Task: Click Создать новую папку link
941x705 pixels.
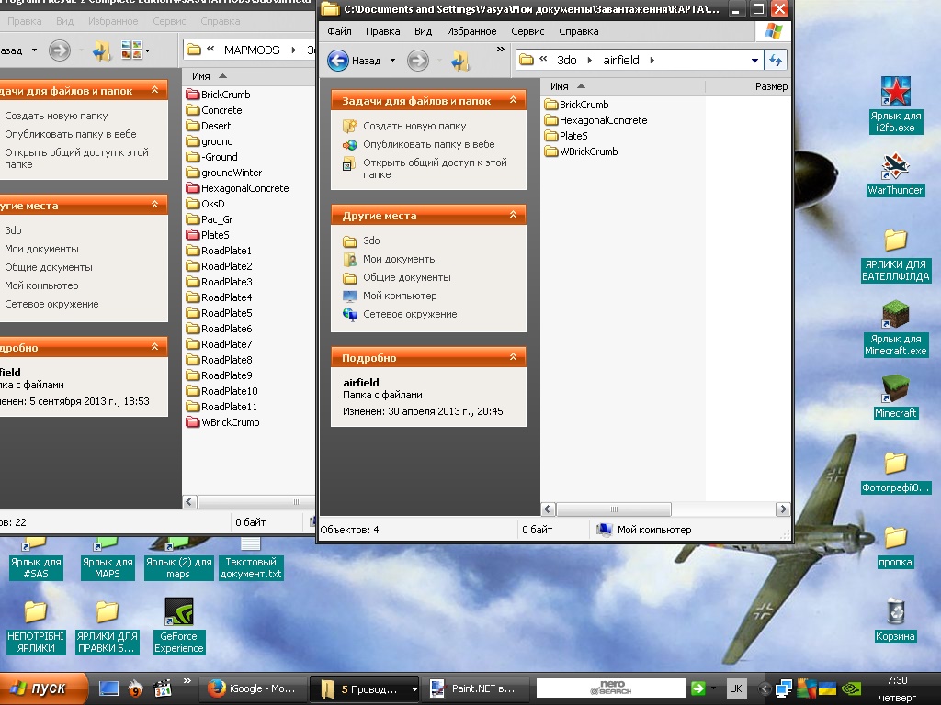Action: 414,126
